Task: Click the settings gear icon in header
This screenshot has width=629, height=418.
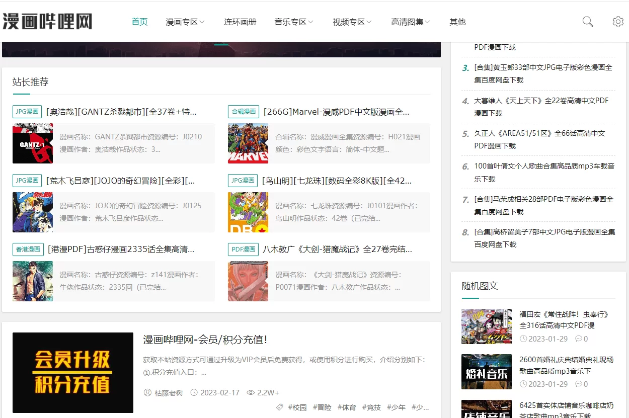Action: coord(618,22)
